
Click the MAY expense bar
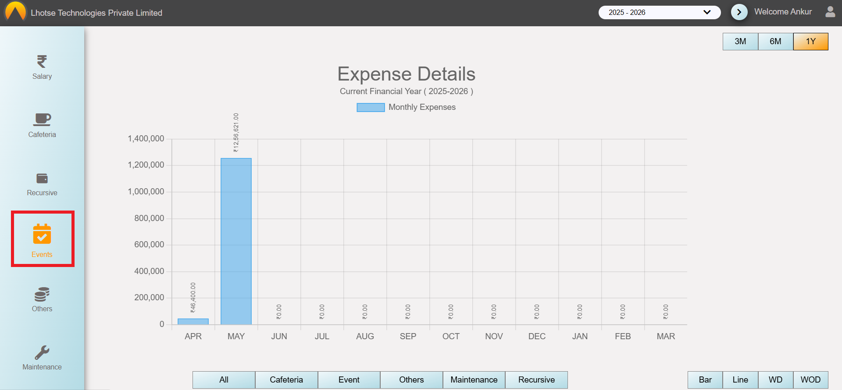(x=236, y=241)
